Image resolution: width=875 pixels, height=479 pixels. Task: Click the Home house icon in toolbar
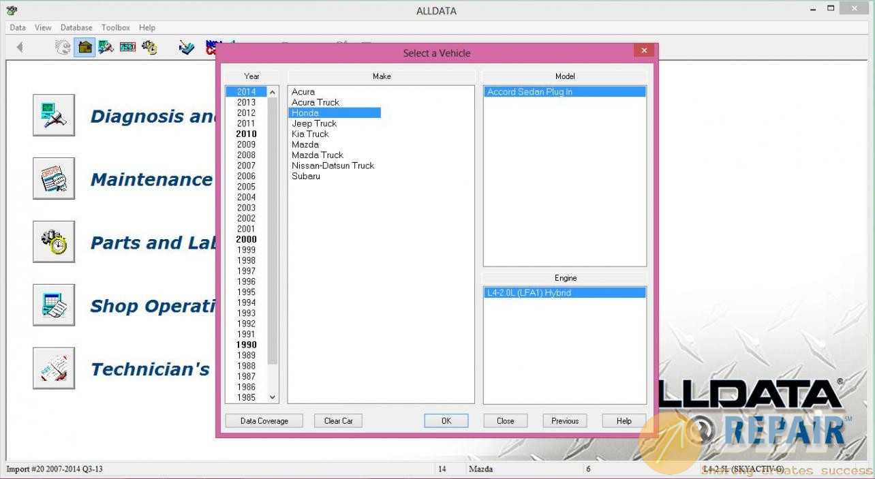[85, 47]
